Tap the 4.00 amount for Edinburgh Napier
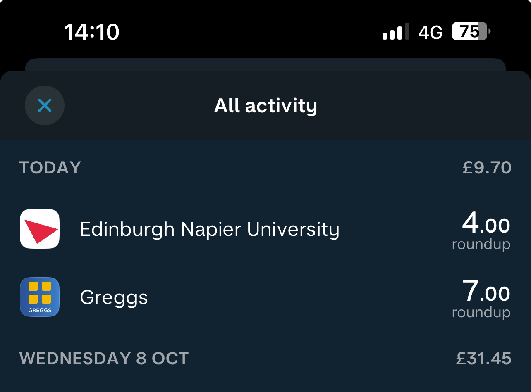The height and width of the screenshot is (392, 531). (486, 224)
